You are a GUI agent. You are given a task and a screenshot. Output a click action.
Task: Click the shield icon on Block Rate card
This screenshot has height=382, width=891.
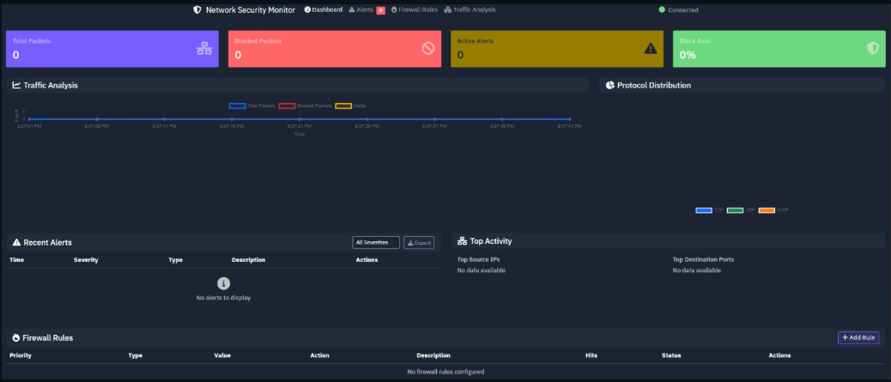(873, 49)
